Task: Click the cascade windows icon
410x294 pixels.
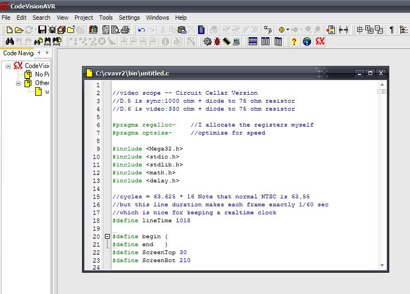Action: pos(278,41)
